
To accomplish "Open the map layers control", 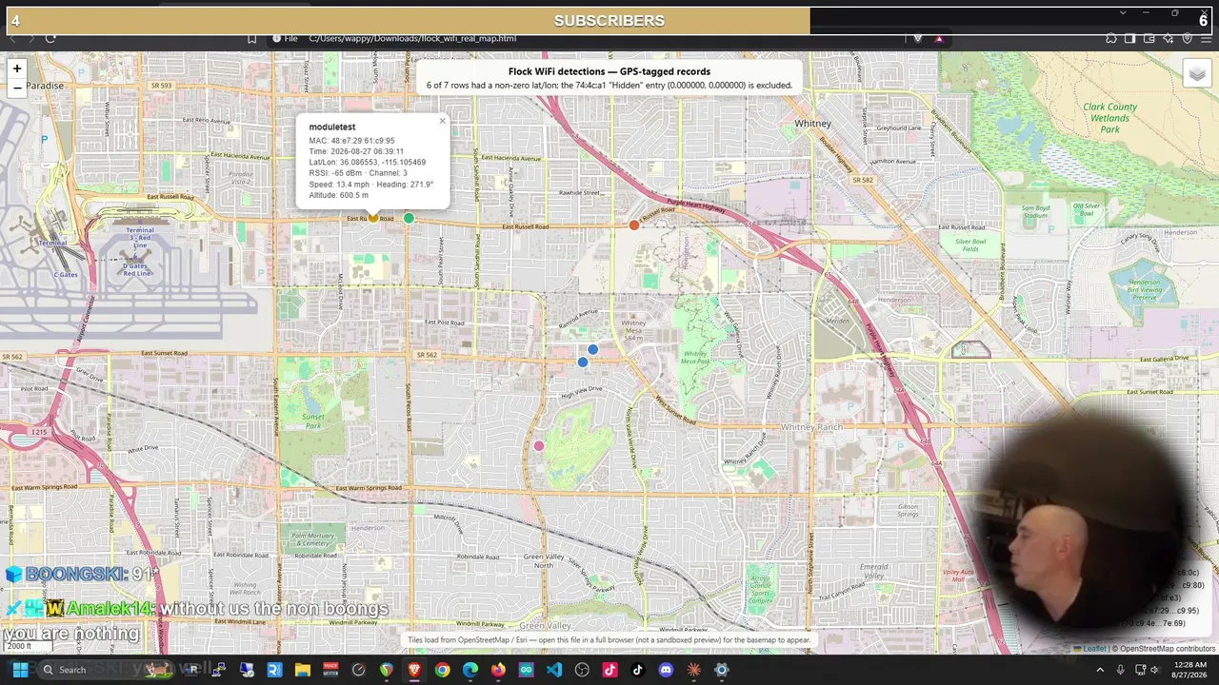I will point(1197,74).
